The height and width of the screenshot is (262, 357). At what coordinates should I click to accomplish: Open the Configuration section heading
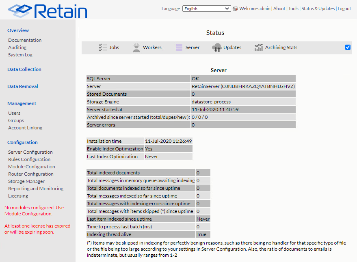pos(22,142)
